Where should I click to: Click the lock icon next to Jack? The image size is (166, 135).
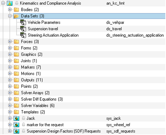[23, 118]
